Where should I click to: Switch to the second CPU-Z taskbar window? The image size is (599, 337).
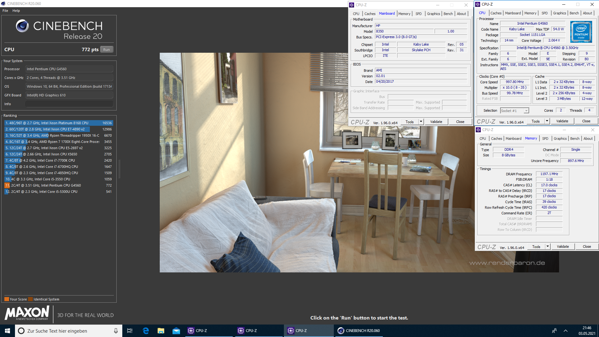pyautogui.click(x=259, y=331)
